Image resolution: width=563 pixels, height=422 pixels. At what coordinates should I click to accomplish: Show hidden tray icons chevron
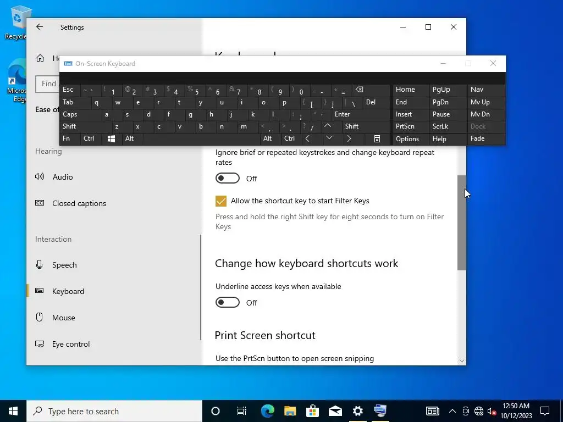coord(452,411)
